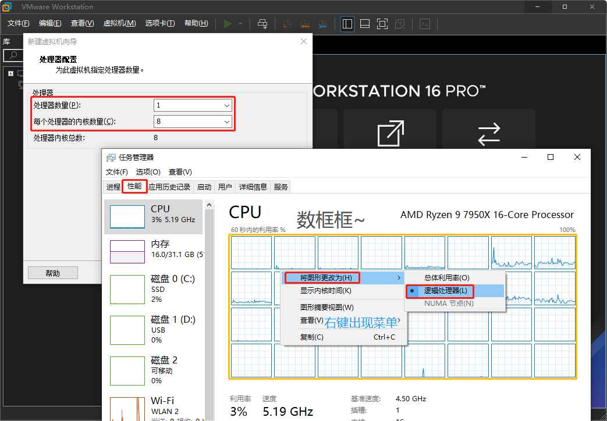Open the 每个处理器的内核数量(C) dropdown

click(193, 122)
